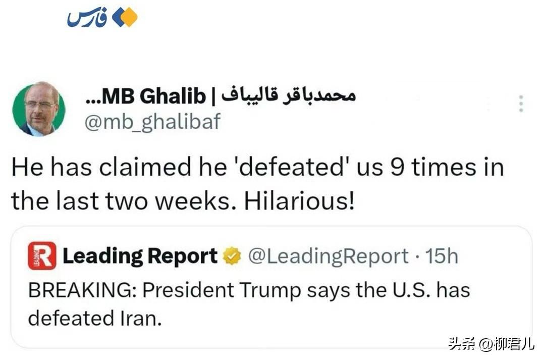The image size is (545, 361).
Task: Click the "He has claimed" tweet line
Action: pos(257,167)
